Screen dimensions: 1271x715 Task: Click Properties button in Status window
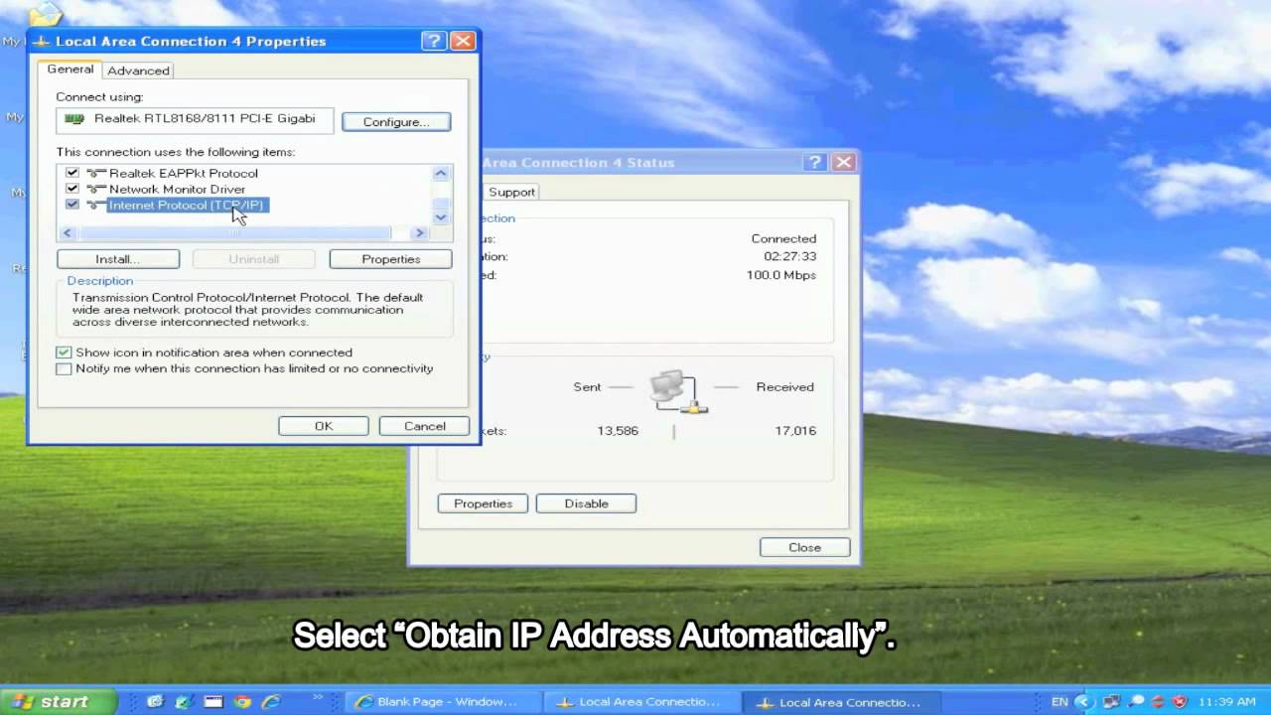coord(483,503)
